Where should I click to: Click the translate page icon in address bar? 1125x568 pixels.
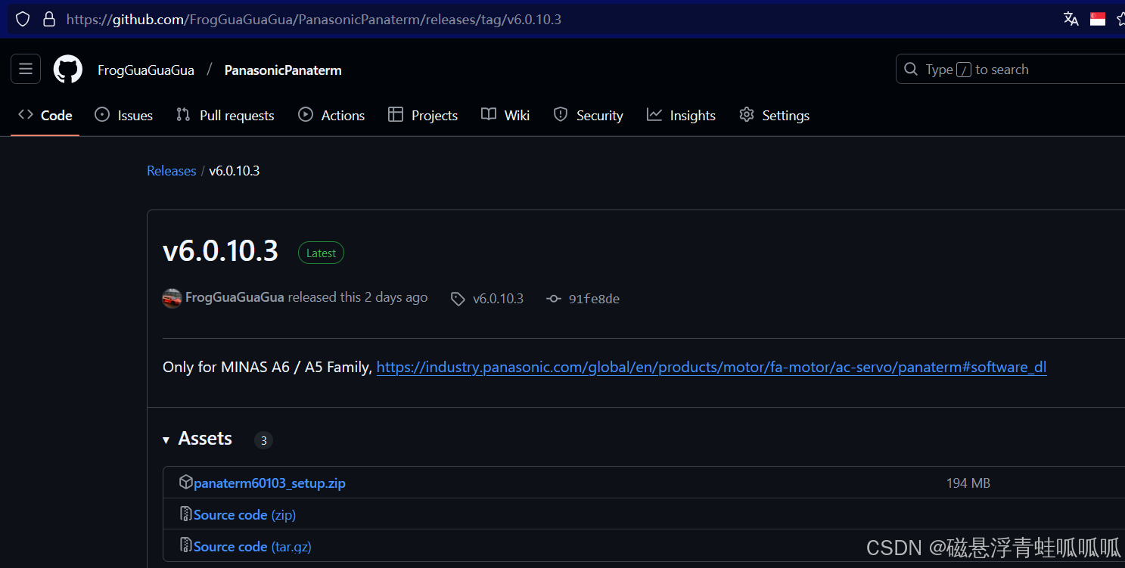tap(1071, 19)
